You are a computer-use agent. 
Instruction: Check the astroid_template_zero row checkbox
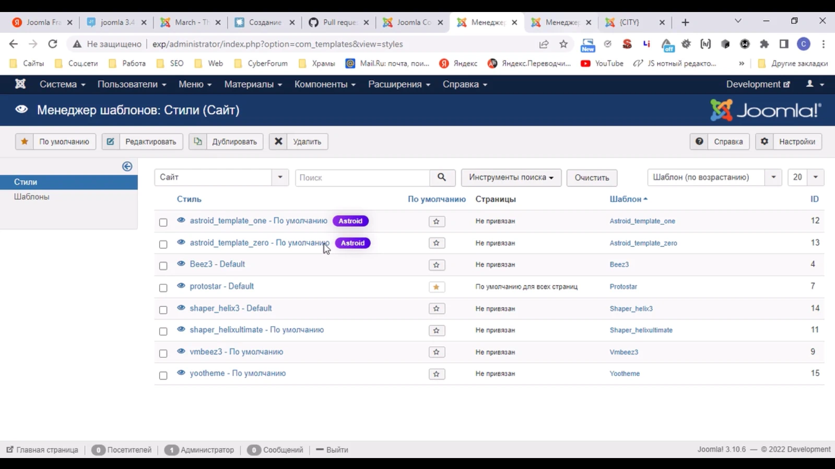click(x=163, y=244)
